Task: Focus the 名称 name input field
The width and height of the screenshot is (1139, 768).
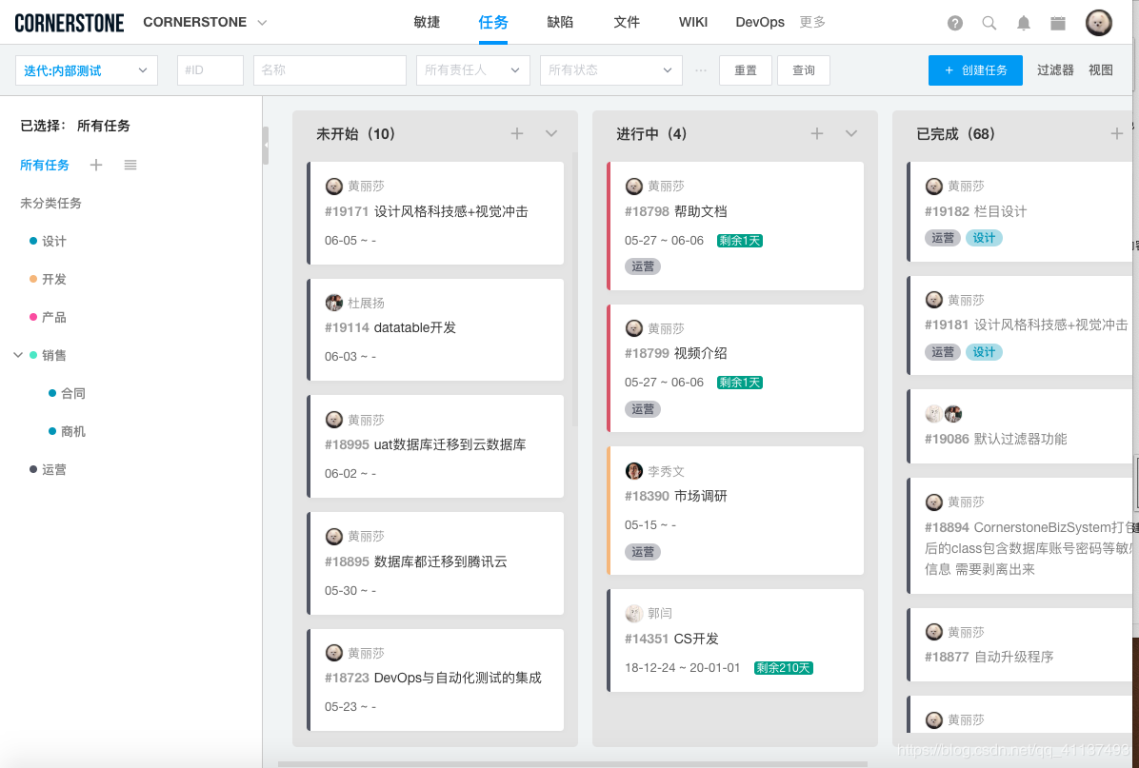Action: click(x=330, y=70)
